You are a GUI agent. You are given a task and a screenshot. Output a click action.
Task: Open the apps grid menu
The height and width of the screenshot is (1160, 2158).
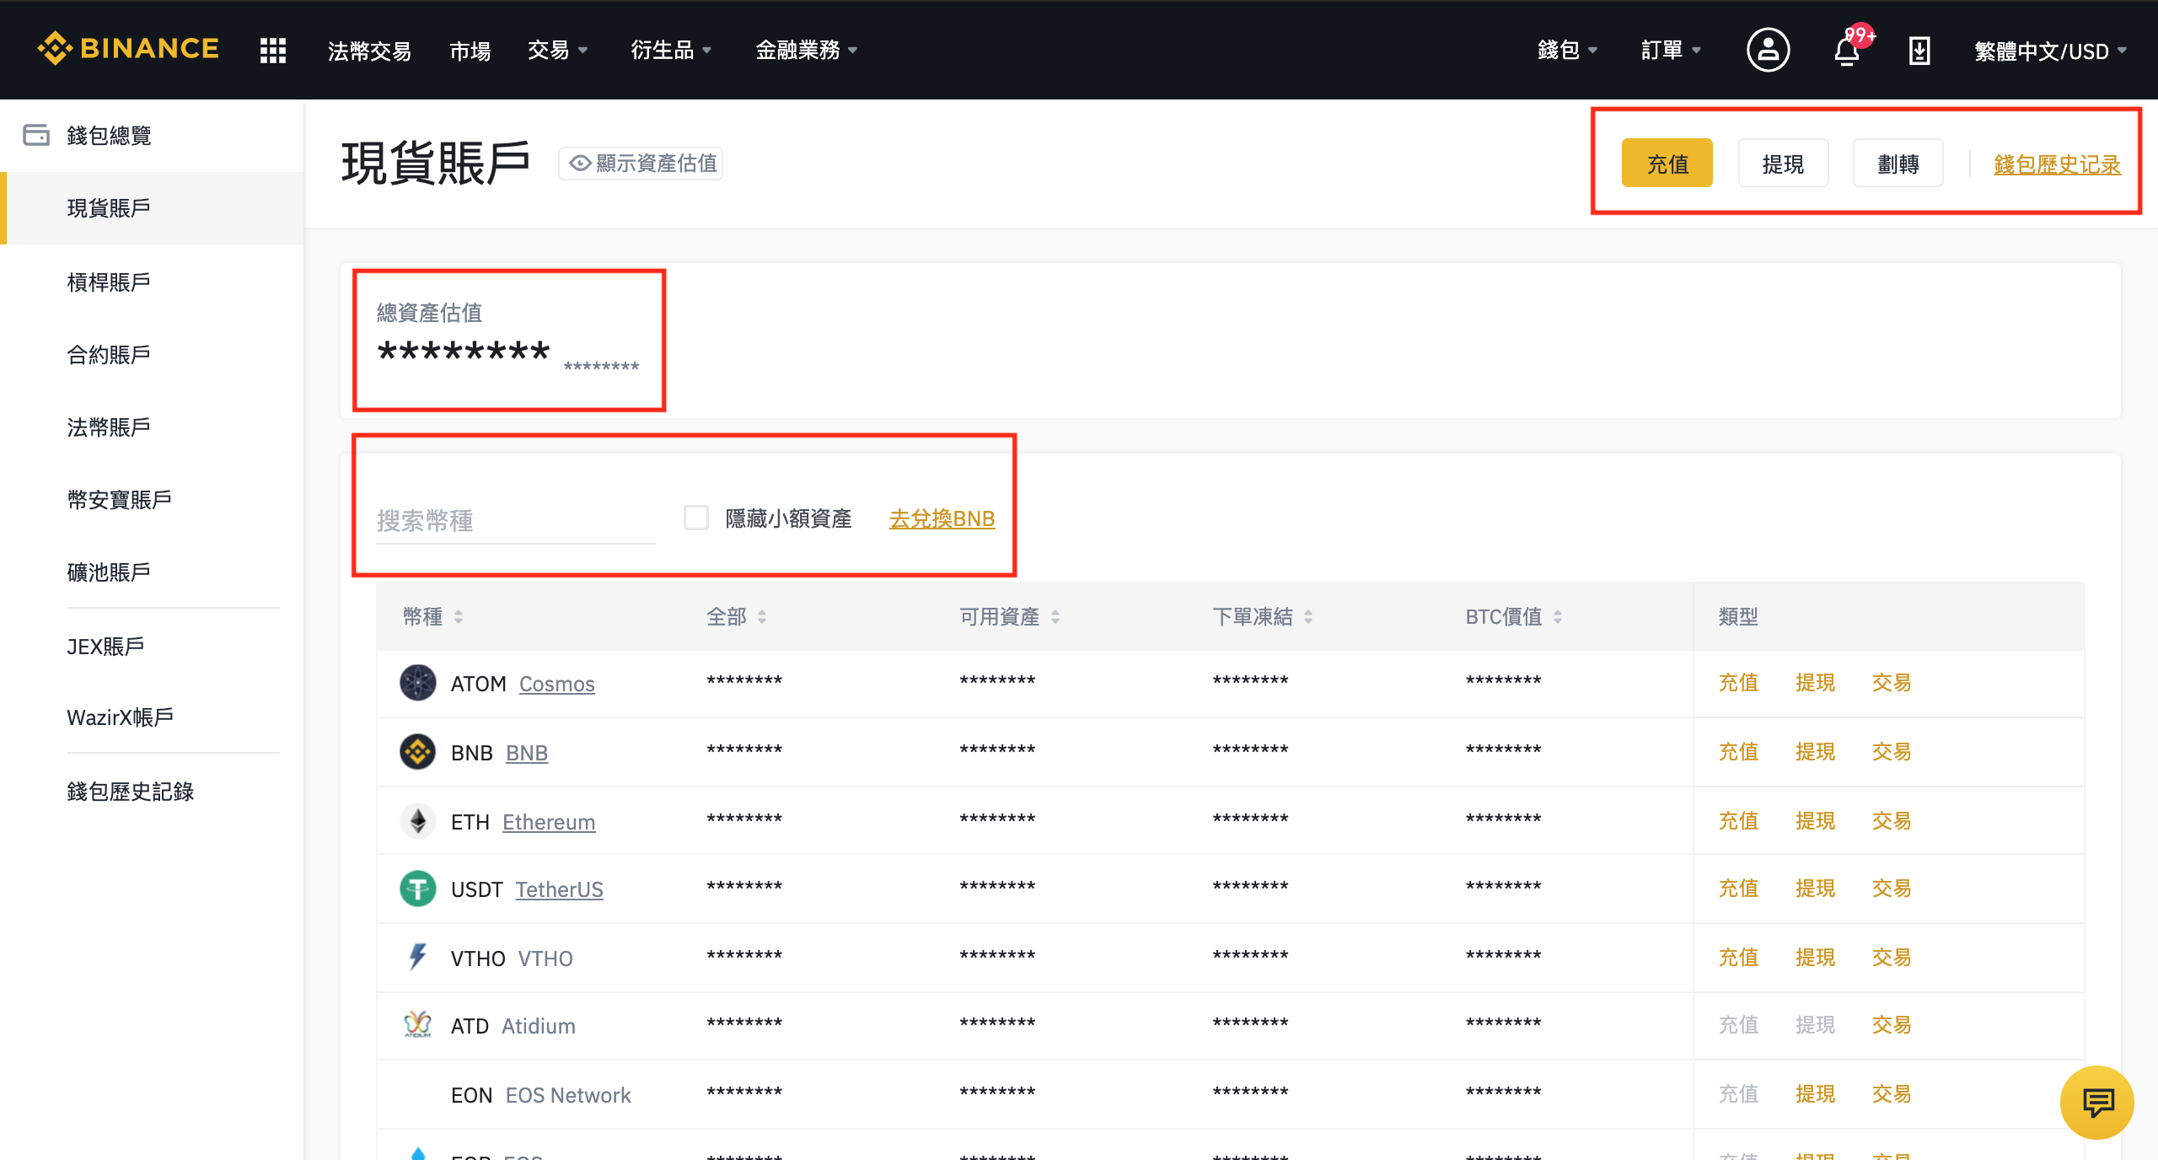[272, 50]
